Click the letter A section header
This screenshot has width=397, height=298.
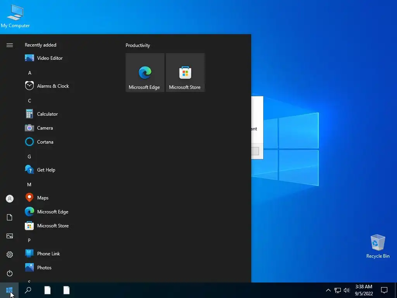(29, 73)
